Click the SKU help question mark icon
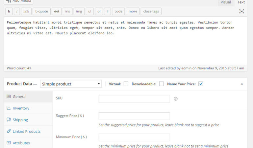 176,99
